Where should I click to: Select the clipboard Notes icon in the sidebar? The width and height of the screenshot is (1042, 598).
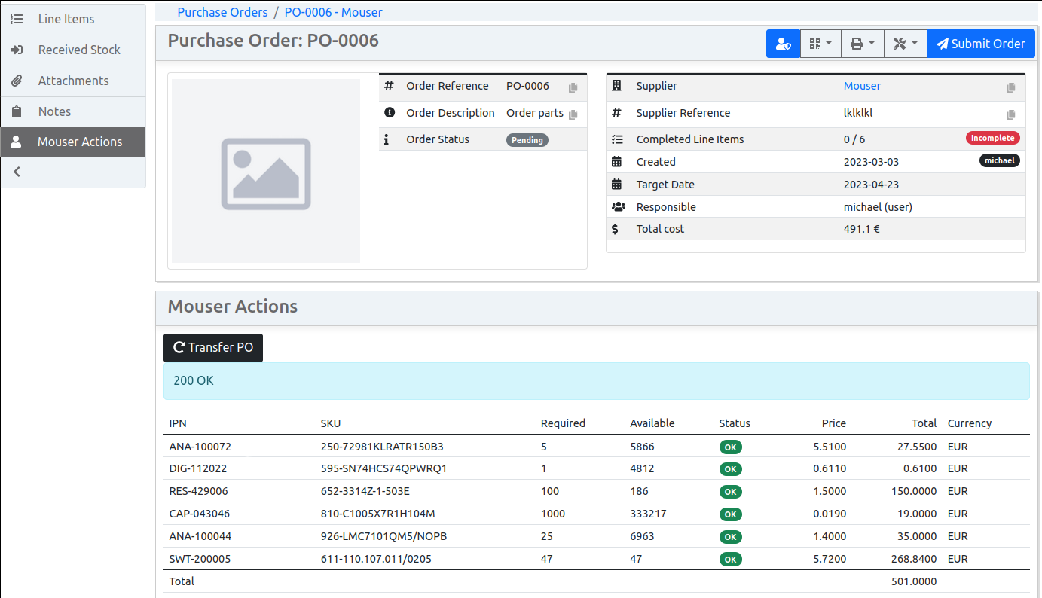click(x=17, y=111)
